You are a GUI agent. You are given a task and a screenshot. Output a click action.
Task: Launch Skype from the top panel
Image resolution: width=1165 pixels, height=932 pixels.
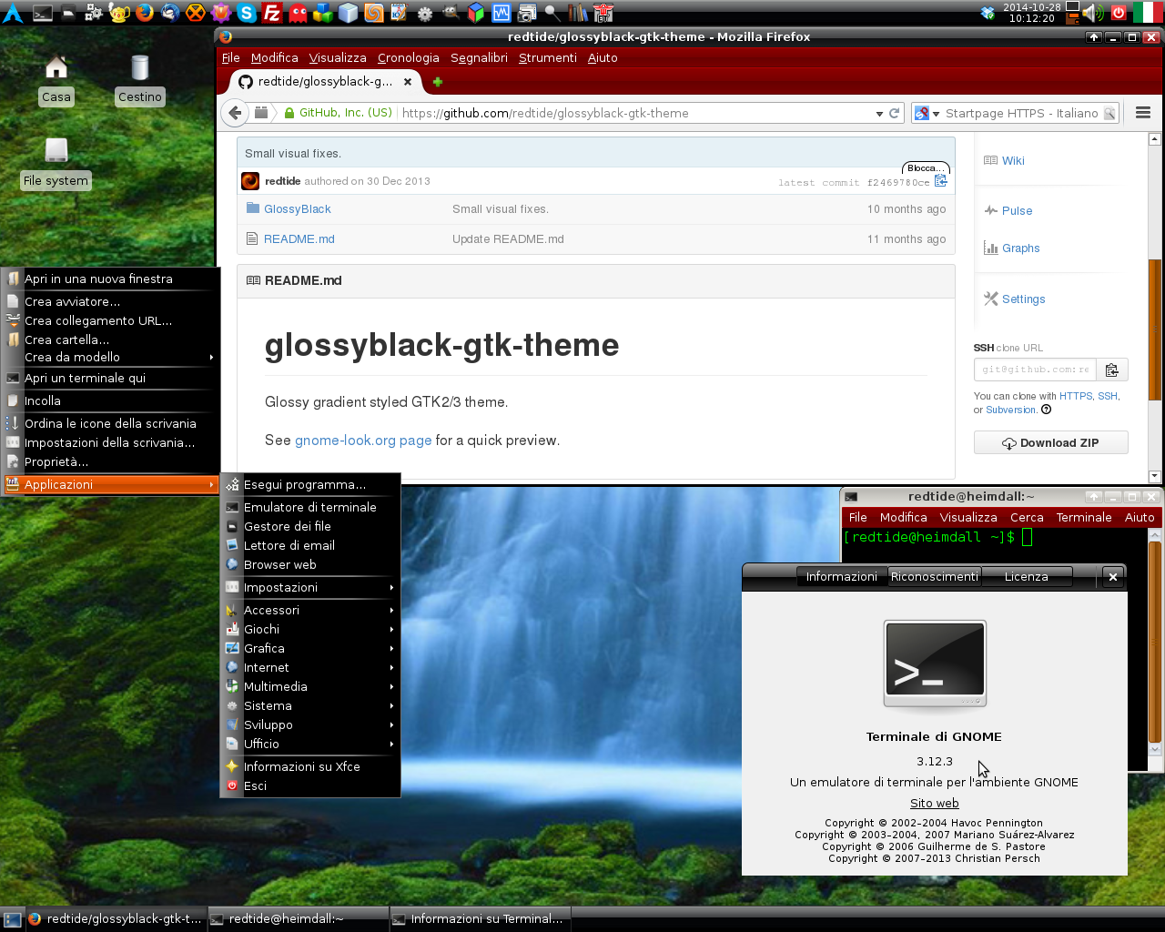pyautogui.click(x=246, y=13)
